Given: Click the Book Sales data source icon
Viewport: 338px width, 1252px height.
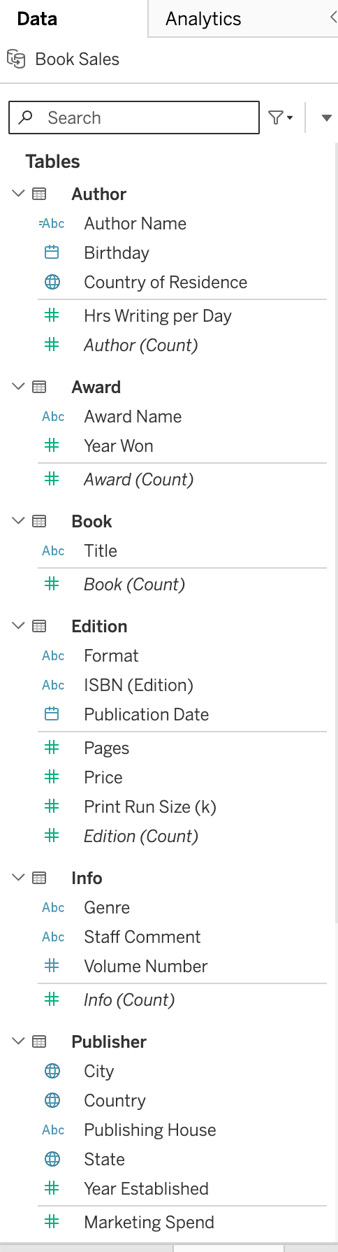Looking at the screenshot, I should click(16, 59).
